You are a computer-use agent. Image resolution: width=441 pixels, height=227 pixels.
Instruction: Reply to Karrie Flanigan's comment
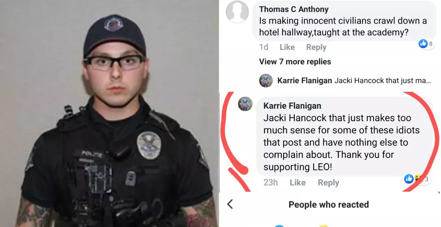328,183
